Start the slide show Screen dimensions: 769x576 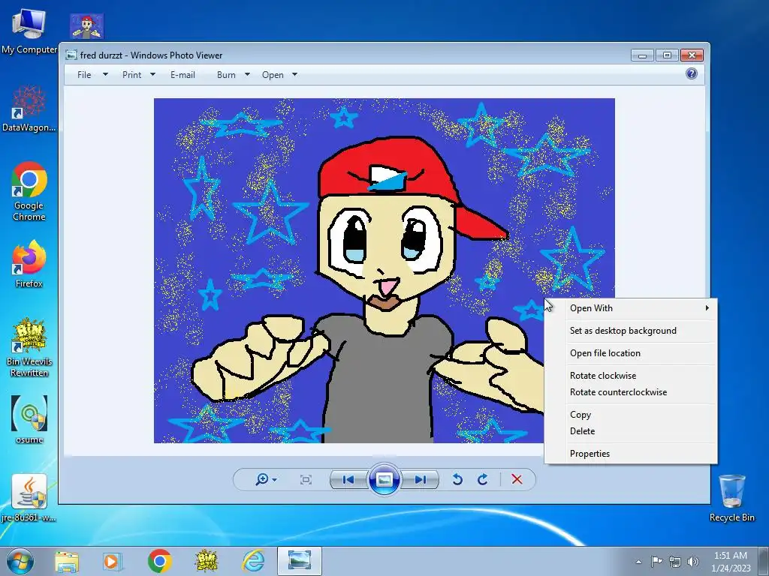pyautogui.click(x=384, y=479)
